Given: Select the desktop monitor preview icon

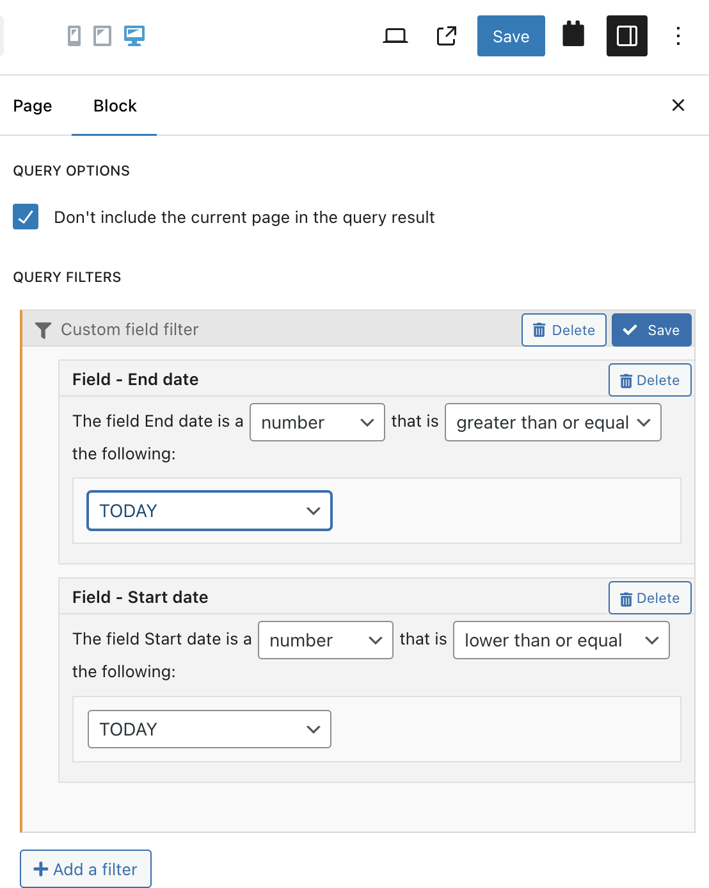Looking at the screenshot, I should coord(134,36).
